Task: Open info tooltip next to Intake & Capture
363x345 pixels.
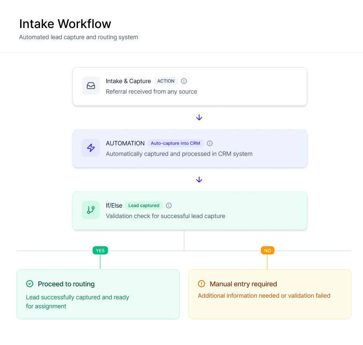Action: 184,81
